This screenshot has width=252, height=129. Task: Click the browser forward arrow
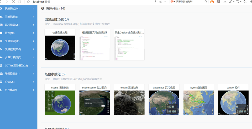(x=7, y=2)
